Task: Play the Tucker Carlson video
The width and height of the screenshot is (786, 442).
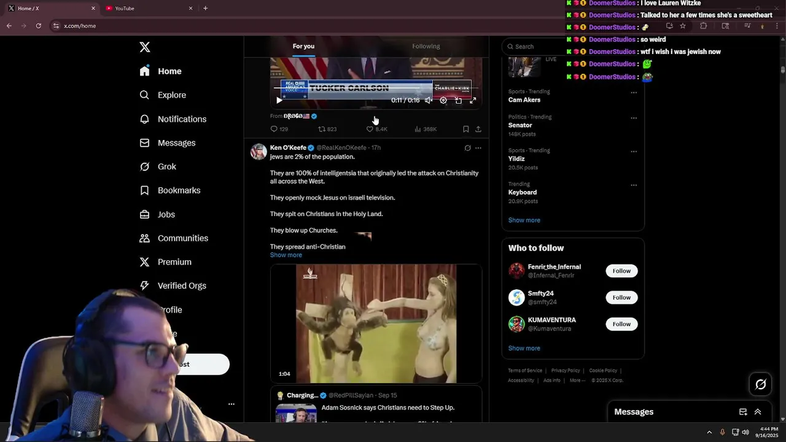Action: coord(279,100)
